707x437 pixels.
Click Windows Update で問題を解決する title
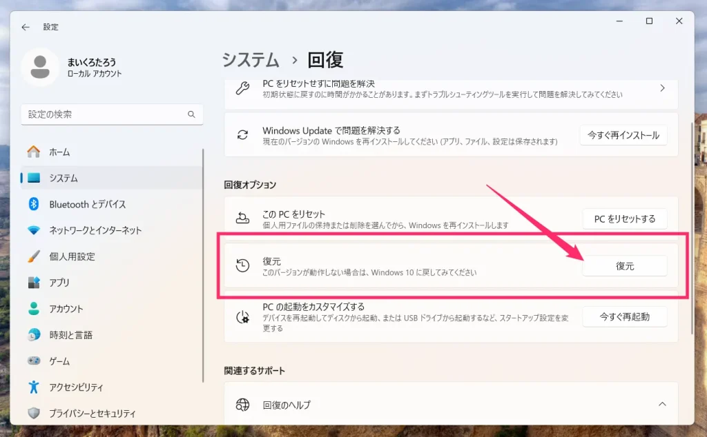coord(331,130)
